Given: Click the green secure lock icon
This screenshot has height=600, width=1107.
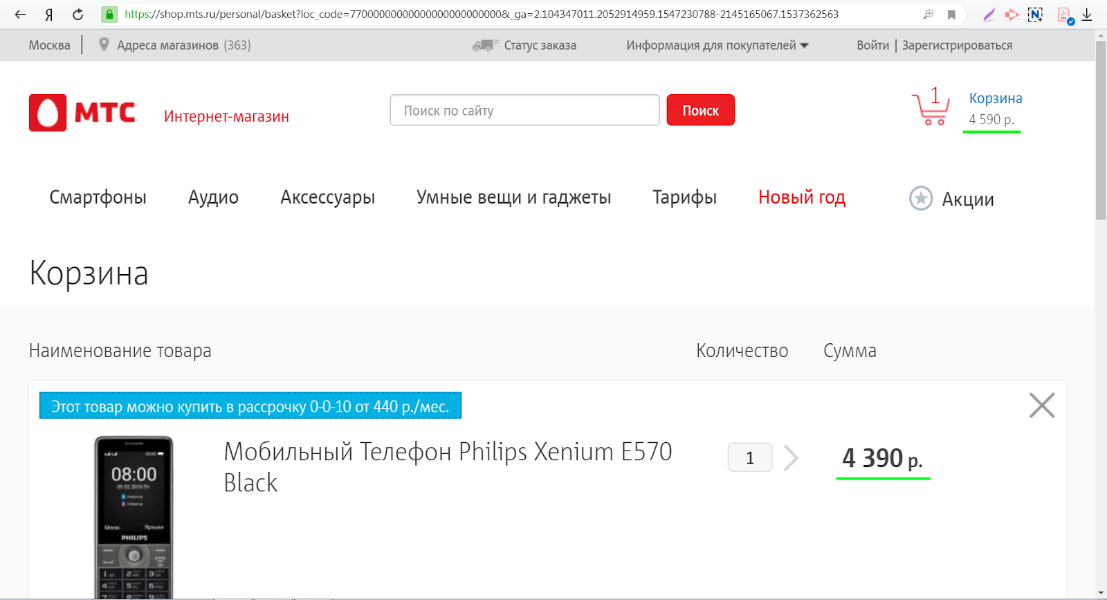Looking at the screenshot, I should pyautogui.click(x=109, y=14).
